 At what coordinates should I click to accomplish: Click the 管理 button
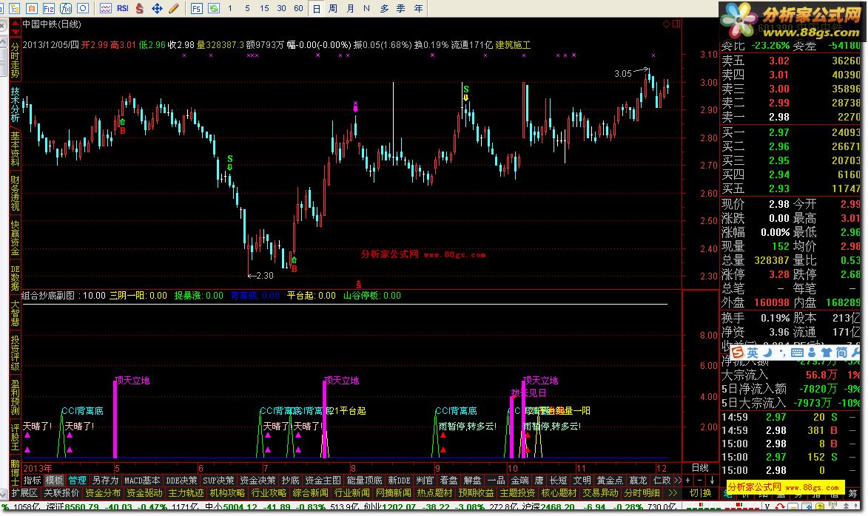[x=77, y=480]
